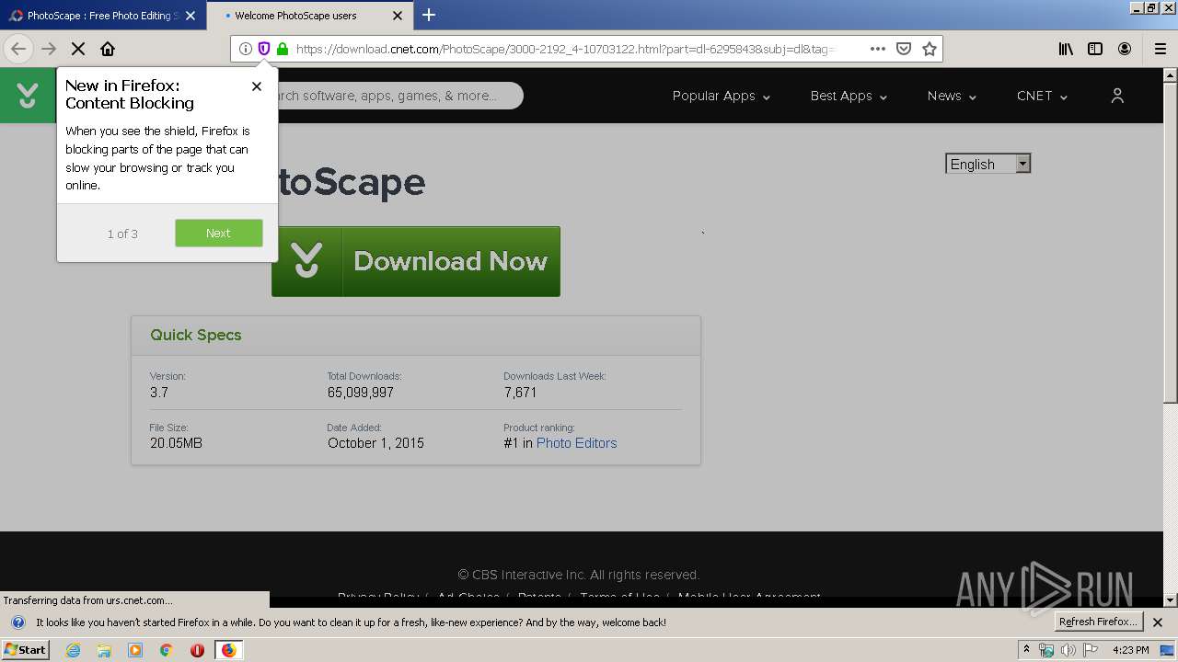
Task: Click the green padlock connection icon
Action: tap(283, 49)
